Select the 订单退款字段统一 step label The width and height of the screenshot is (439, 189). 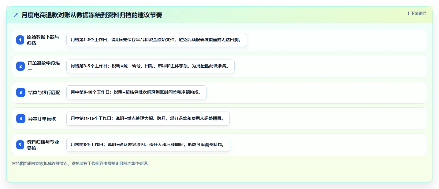pos(44,66)
